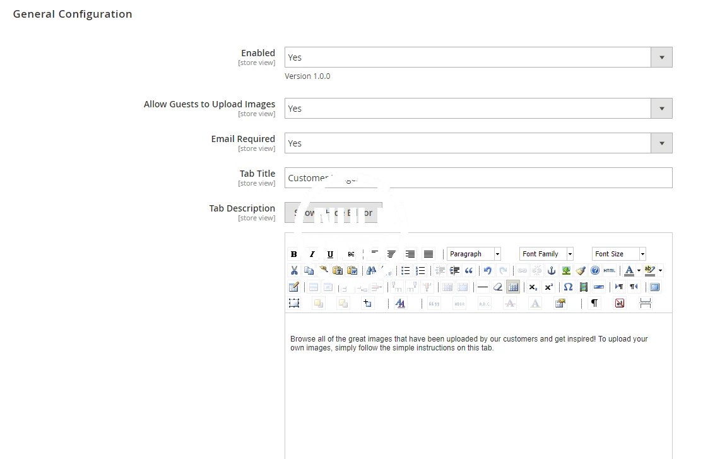This screenshot has height=459, width=703.
Task: Insert a blockquote
Action: 469,271
